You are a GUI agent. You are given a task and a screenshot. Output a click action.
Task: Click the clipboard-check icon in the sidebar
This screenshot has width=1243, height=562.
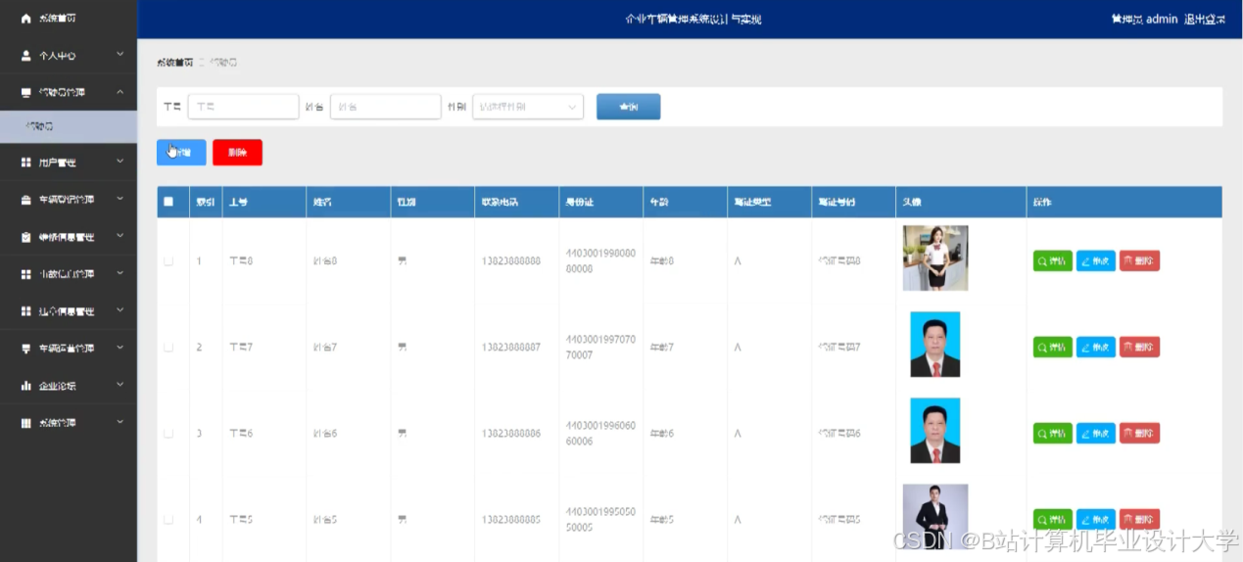coord(26,237)
